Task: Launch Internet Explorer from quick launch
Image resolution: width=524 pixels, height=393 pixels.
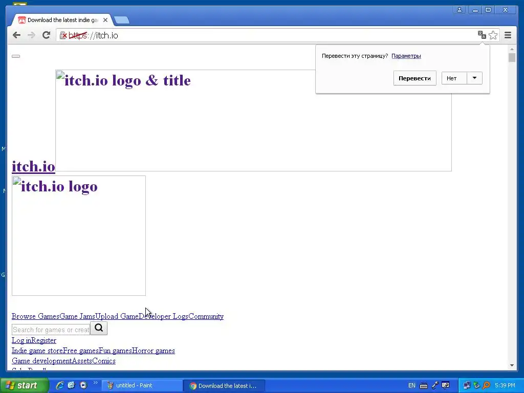Action: (x=60, y=385)
